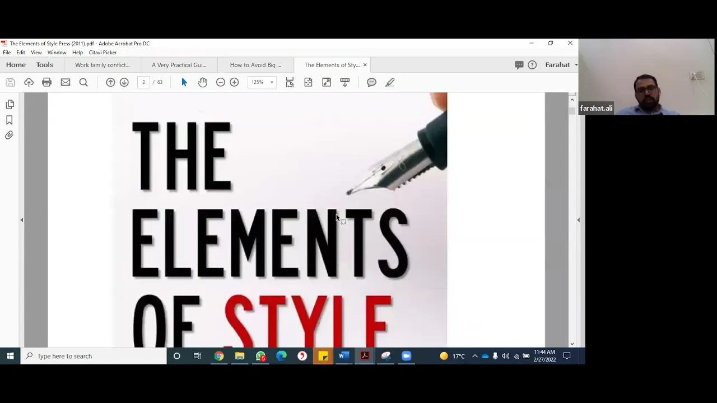Open the search magnifier tool
The image size is (717, 403).
[x=83, y=82]
